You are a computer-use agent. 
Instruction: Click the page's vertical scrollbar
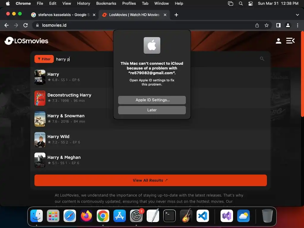pyautogui.click(x=302, y=74)
